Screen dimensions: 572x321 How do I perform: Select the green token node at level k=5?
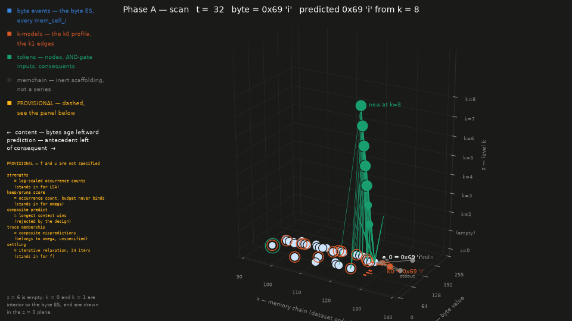(365, 166)
